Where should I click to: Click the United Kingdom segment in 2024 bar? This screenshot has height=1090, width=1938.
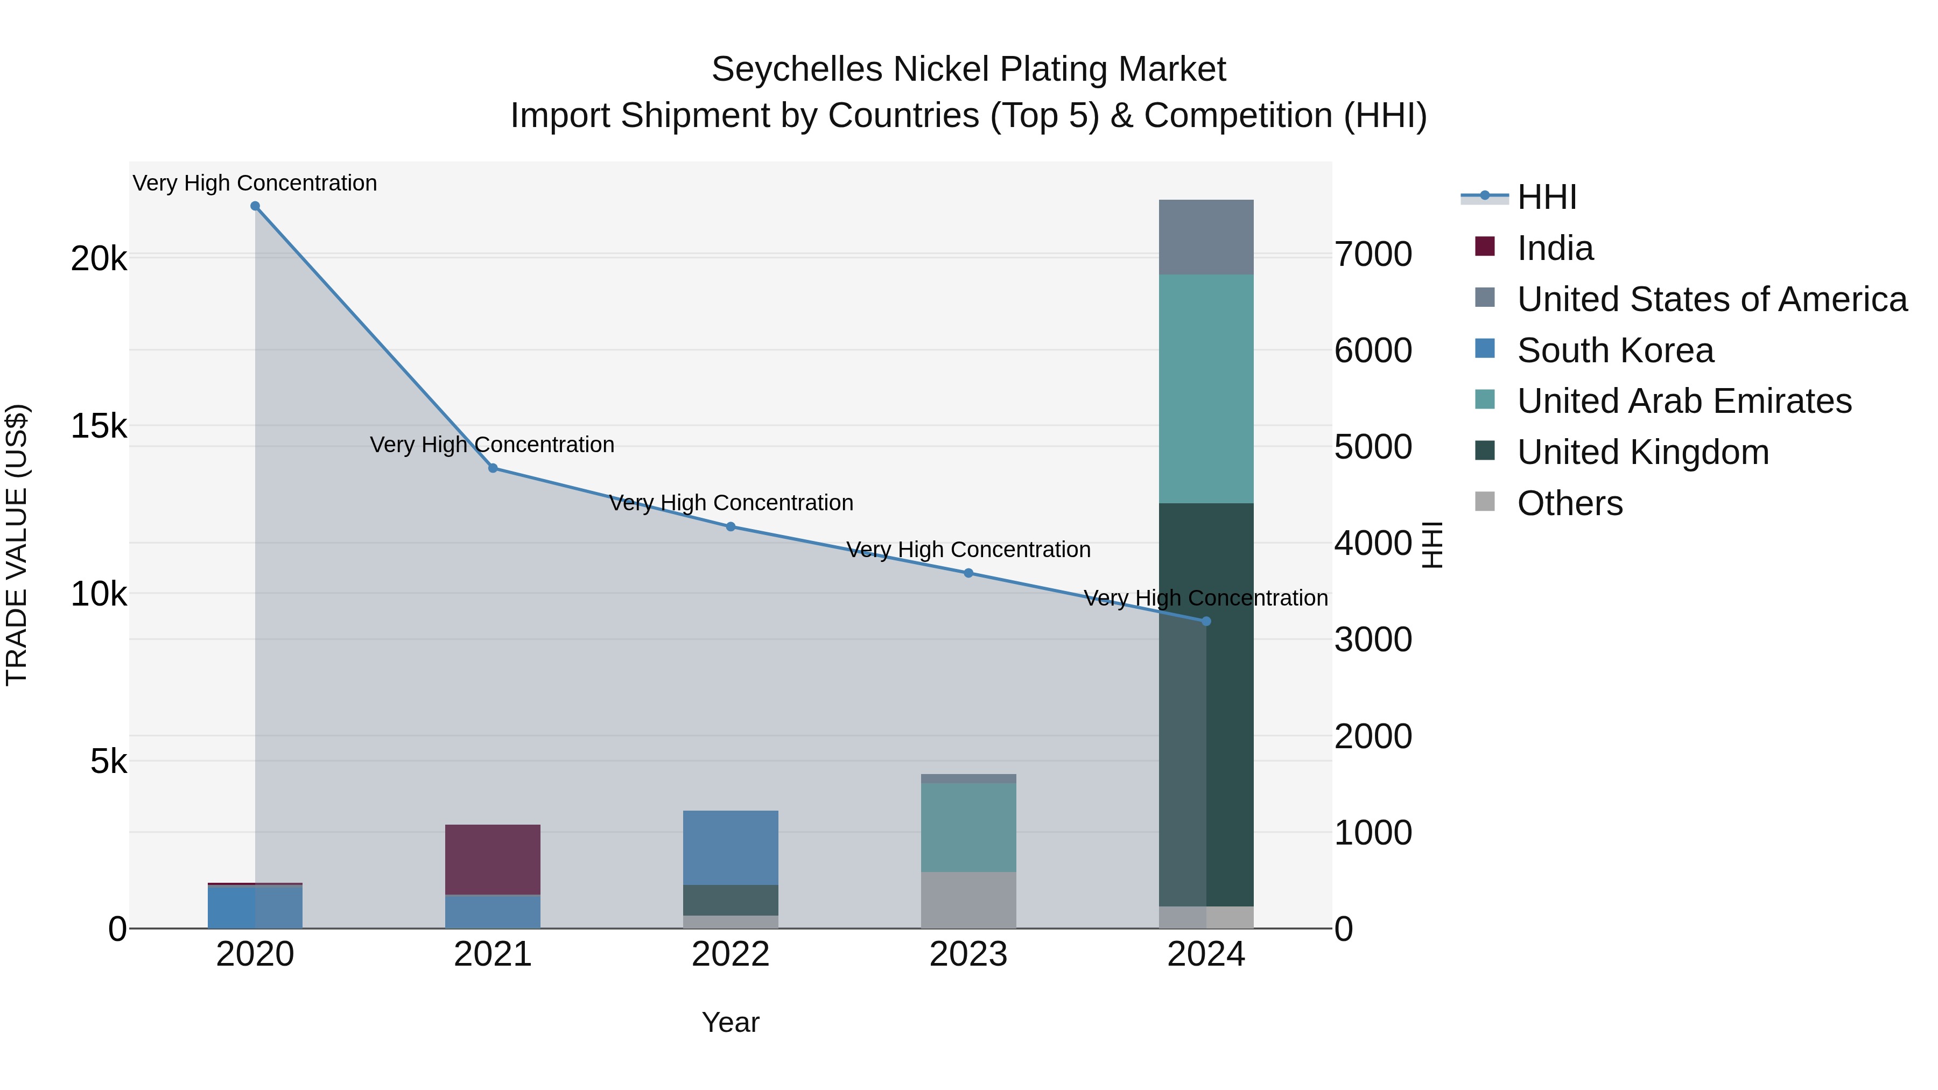coord(1206,705)
